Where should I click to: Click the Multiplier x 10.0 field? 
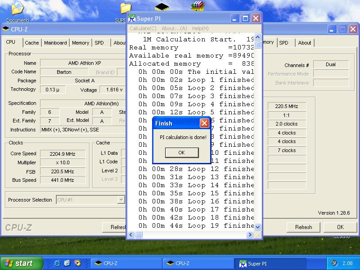pyautogui.click(x=63, y=162)
